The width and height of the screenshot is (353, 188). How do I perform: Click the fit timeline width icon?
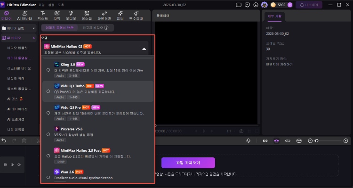coord(299,141)
